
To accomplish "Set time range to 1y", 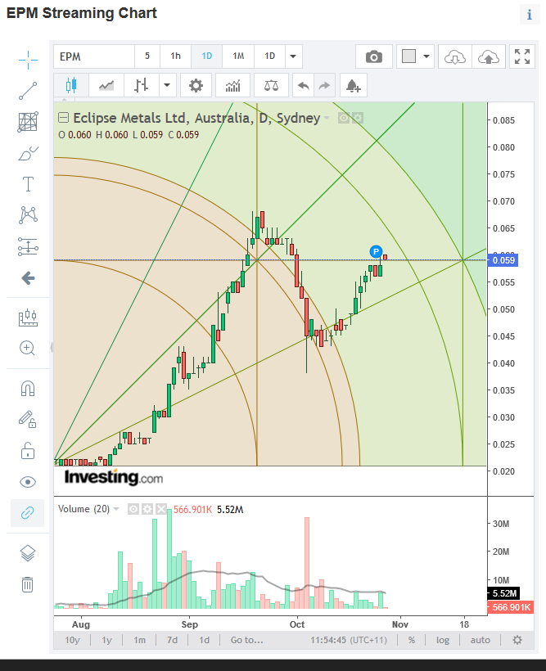I will coord(106,640).
